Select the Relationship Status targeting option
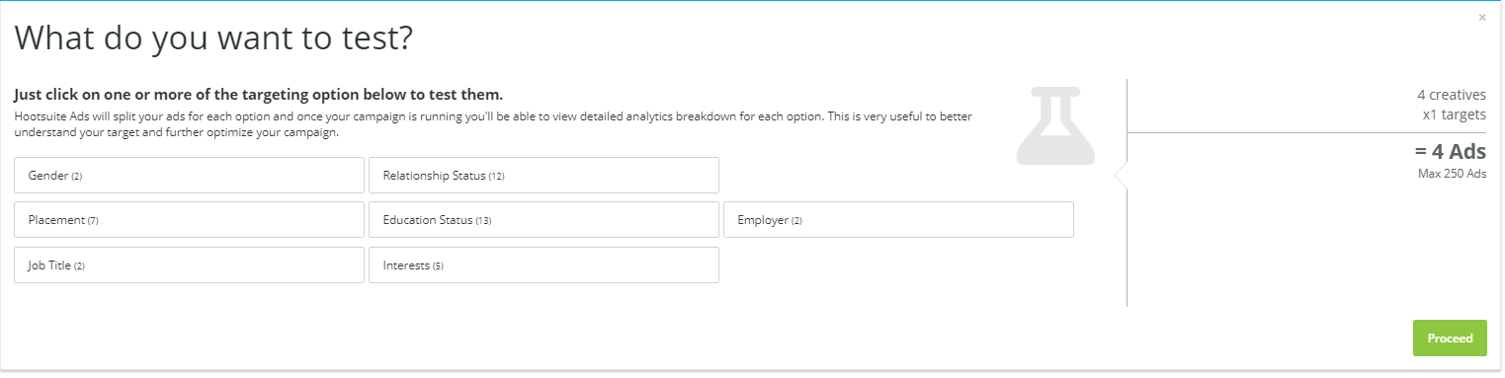The width and height of the screenshot is (1505, 378). 543,176
